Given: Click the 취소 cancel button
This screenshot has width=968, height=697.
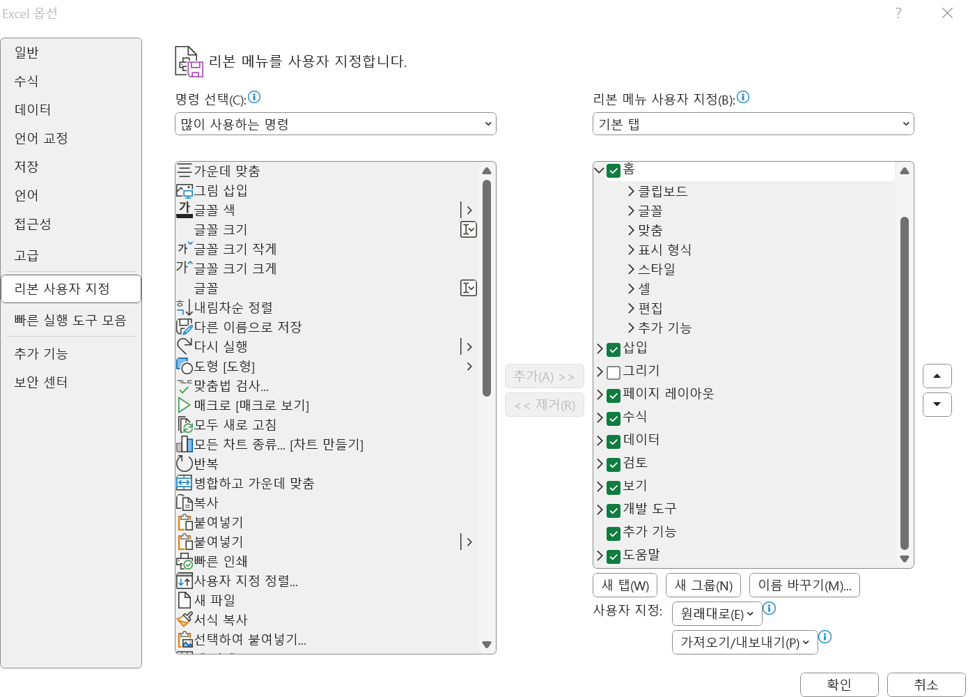Looking at the screenshot, I should pos(926,684).
